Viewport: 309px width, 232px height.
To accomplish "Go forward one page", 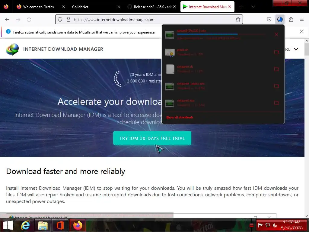I will [x=18, y=20].
